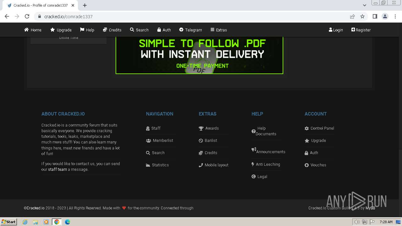Click the Control Panel gear icon
The height and width of the screenshot is (226, 402).
click(x=307, y=128)
